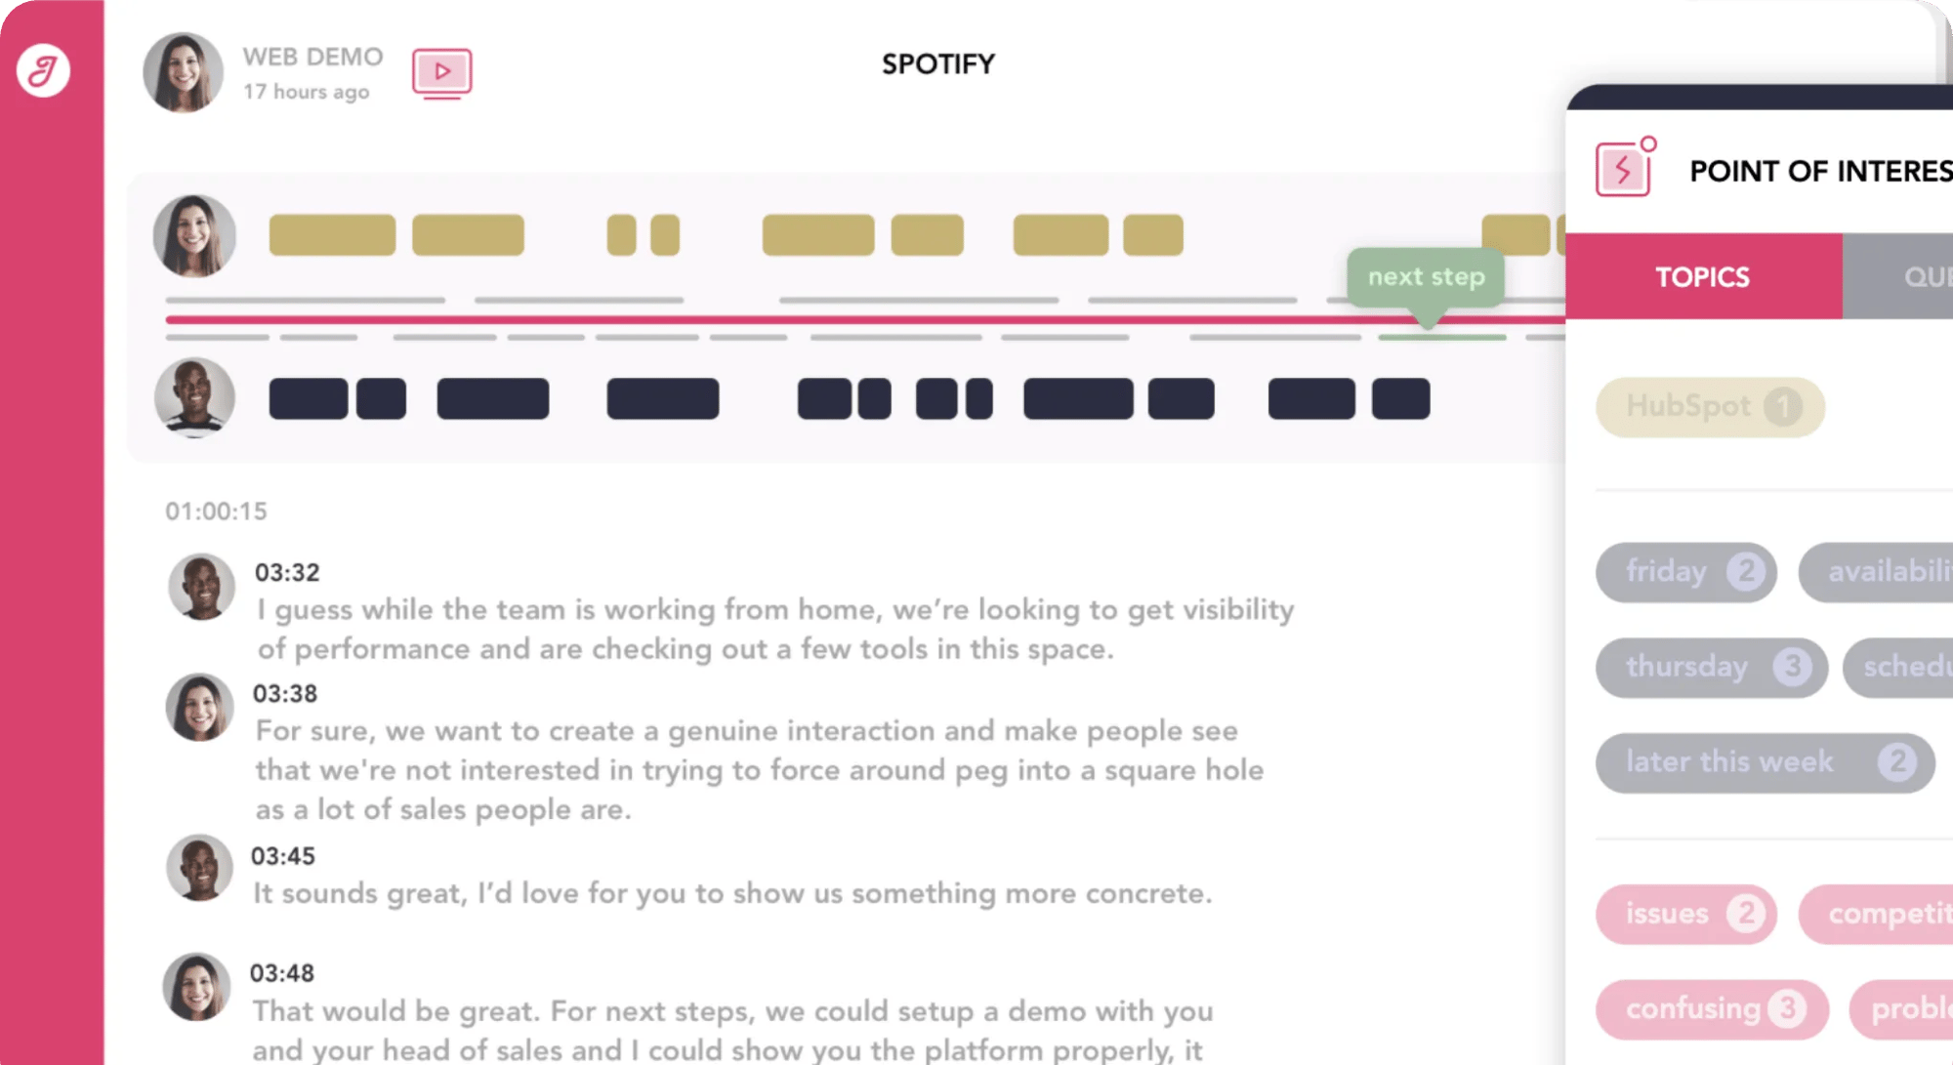Click the next step tooltip label

click(1425, 276)
